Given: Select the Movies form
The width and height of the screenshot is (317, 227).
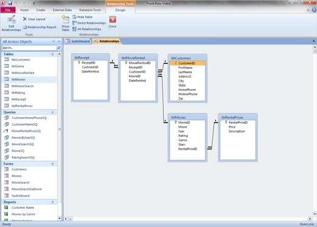Looking at the screenshot, I should (x=29, y=176).
